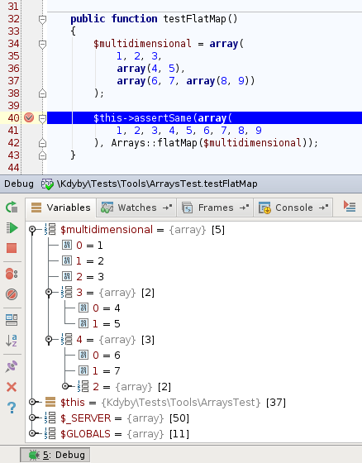Select variable row 0 = 4
The width and height of the screenshot is (362, 463).
point(99,308)
